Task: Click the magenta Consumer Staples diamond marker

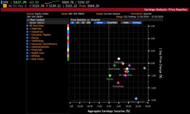Action: [x=125, y=75]
